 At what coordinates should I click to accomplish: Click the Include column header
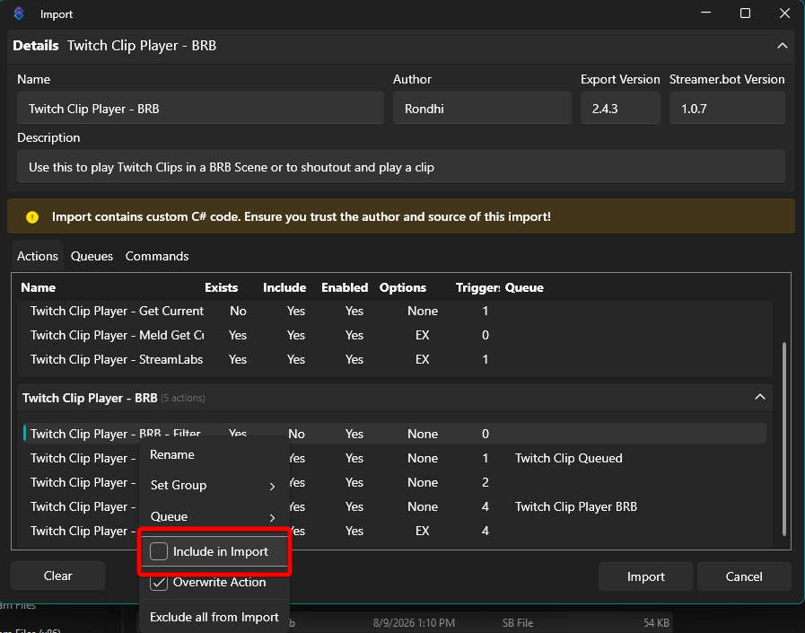(284, 287)
